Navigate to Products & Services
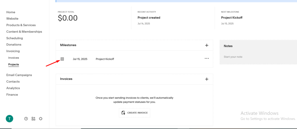The image size is (297, 129). (x=21, y=25)
